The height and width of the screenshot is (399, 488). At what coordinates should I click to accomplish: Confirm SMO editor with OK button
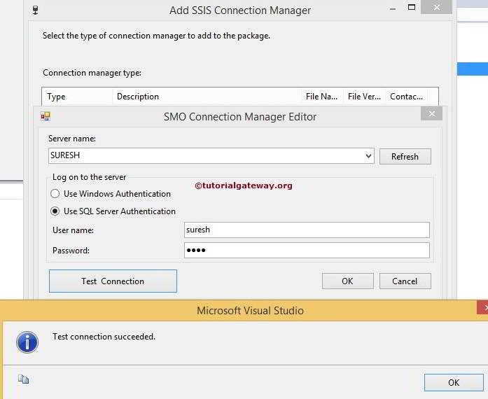click(348, 281)
